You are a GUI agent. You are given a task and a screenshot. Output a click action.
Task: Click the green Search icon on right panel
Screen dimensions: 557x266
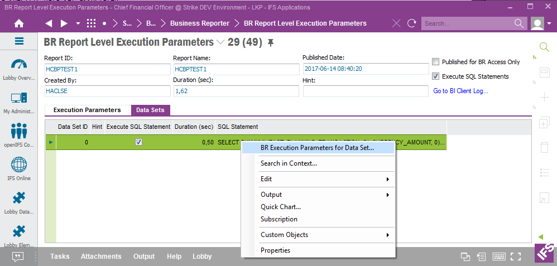click(x=544, y=47)
